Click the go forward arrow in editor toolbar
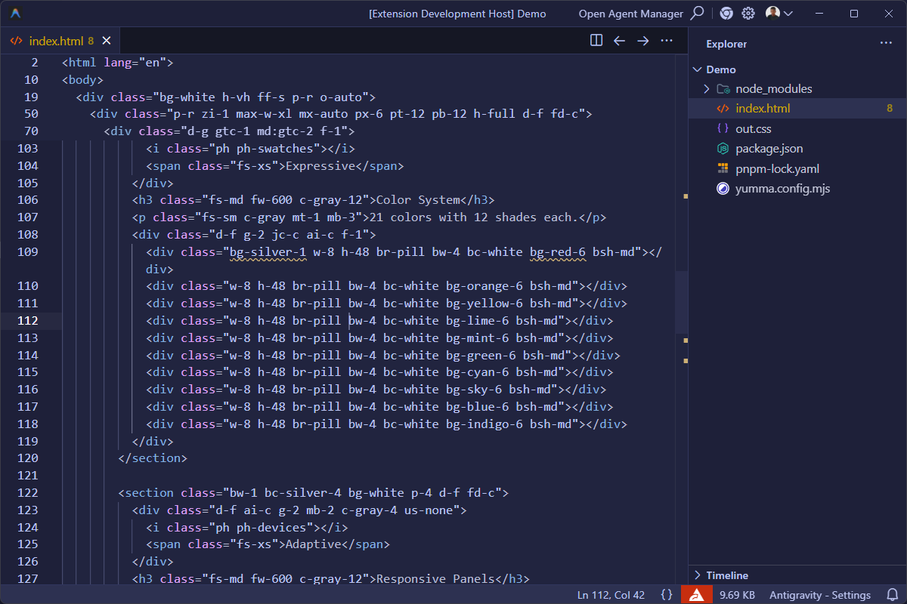Viewport: 907px width, 604px height. (x=642, y=41)
